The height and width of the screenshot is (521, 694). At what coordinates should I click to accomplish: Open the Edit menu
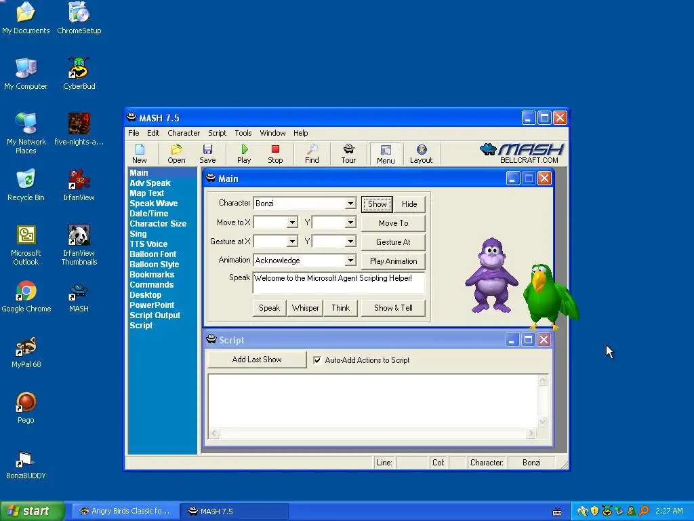click(x=153, y=133)
